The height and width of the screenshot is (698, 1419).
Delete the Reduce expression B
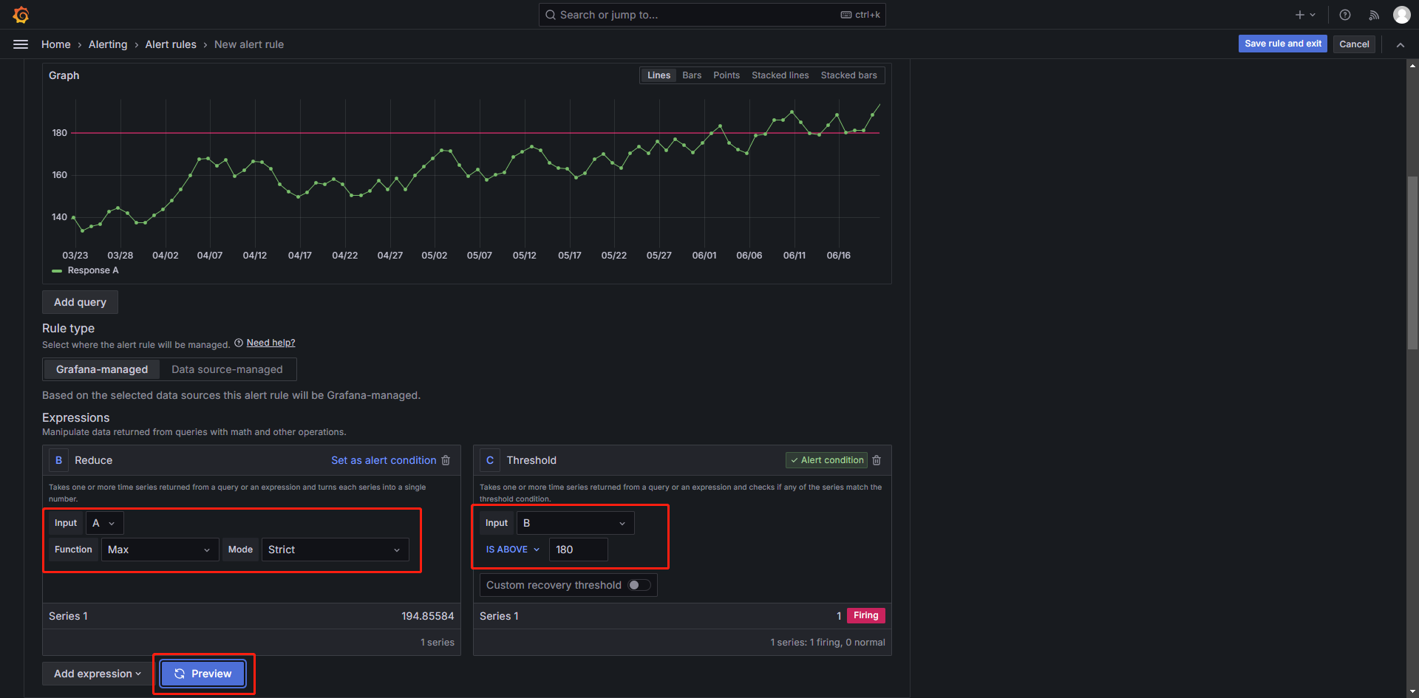(446, 460)
